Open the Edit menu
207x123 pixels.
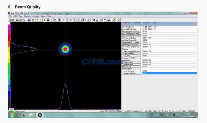click(15, 16)
